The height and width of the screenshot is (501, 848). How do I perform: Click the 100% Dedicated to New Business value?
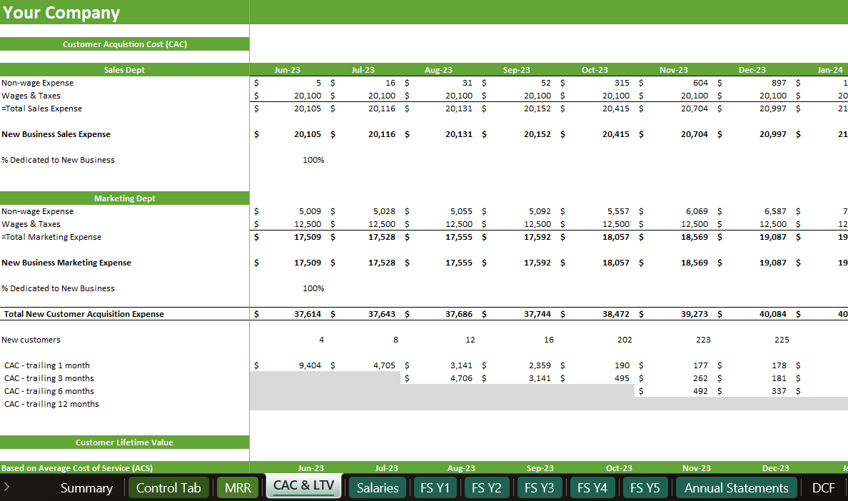pos(313,160)
